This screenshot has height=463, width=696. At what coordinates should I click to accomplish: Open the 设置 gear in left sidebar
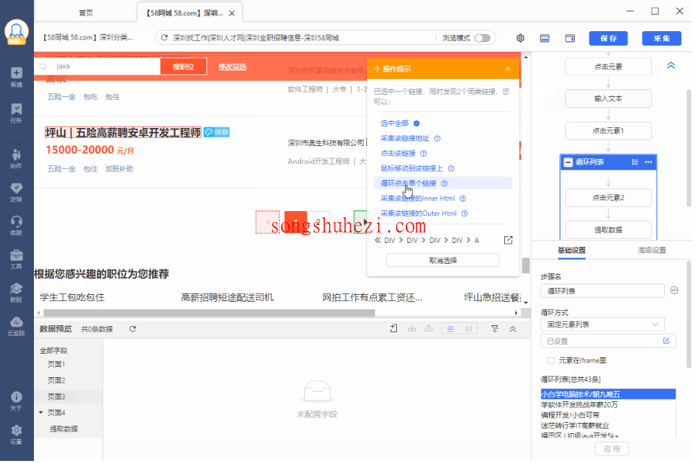click(17, 435)
